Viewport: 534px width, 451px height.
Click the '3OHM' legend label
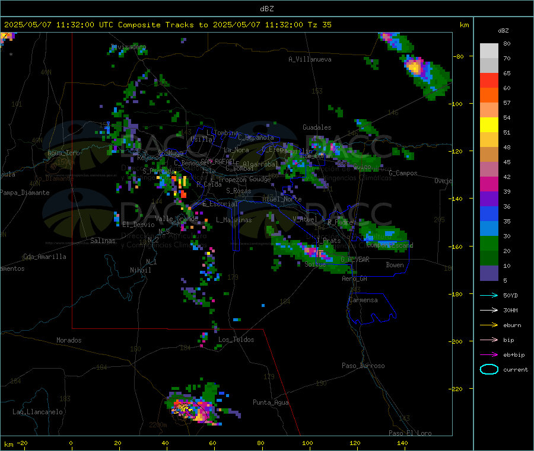510,310
